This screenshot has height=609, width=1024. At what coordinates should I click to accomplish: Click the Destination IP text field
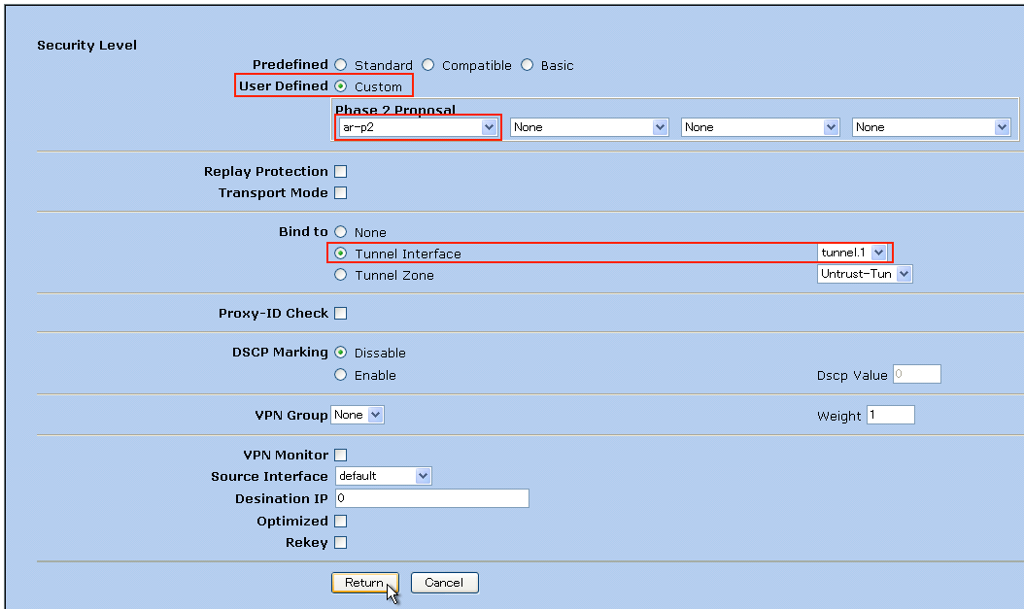tap(432, 498)
